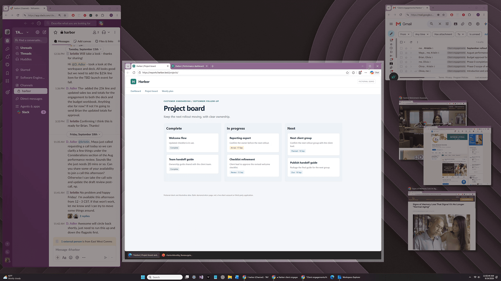This screenshot has height=281, width=501.
Task: Toggle the 'Has attachment' filter chip in Gmail
Action: click(x=443, y=34)
